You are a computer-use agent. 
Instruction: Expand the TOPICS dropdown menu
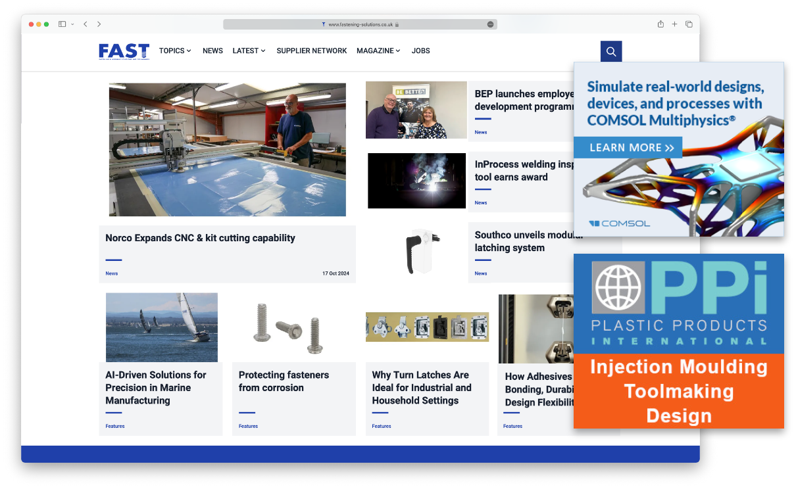(x=175, y=51)
